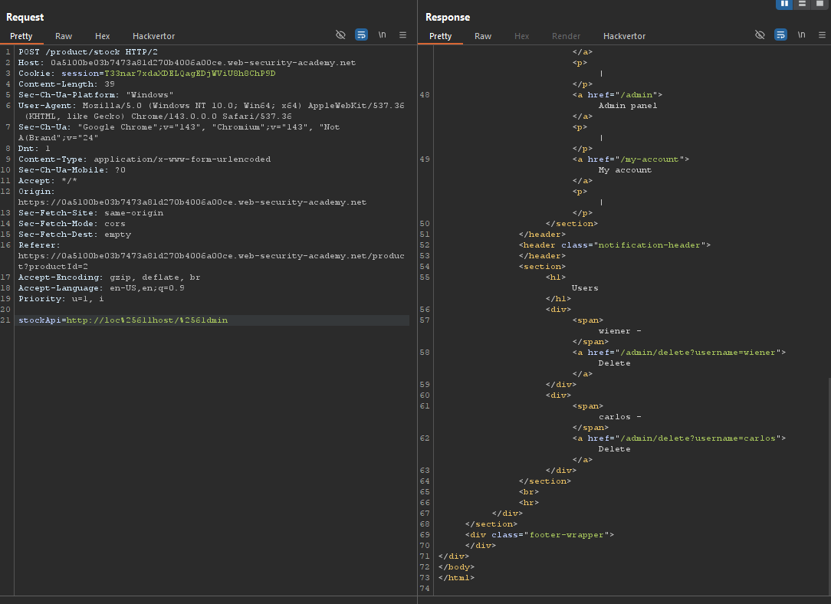Select Hackvertor tab in Response panel
This screenshot has height=604, width=831.
click(624, 36)
